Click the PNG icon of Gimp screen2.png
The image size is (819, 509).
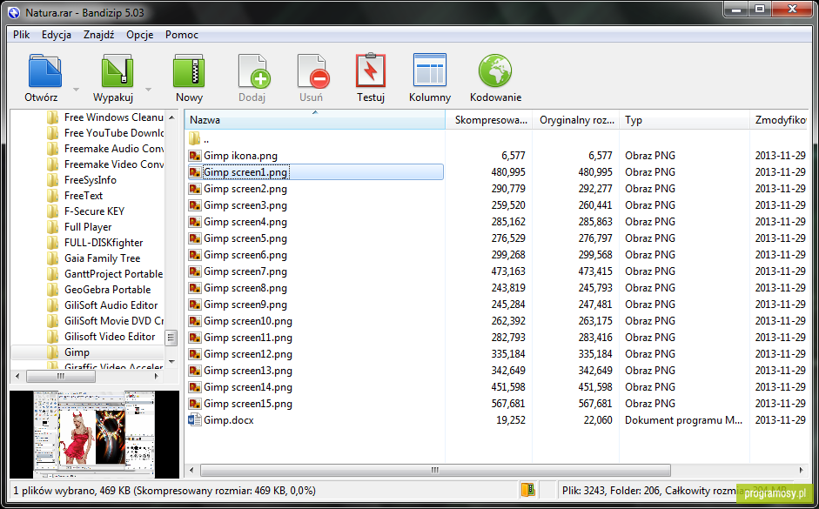pos(195,189)
